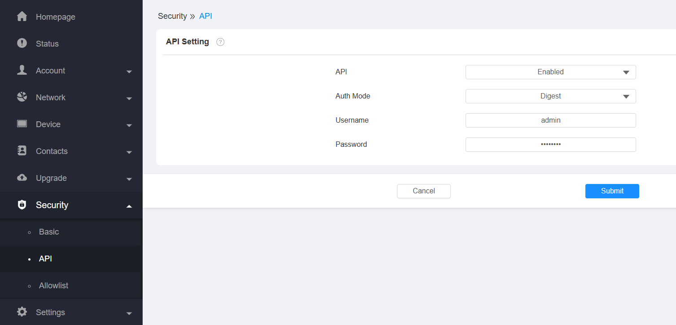This screenshot has height=325, width=676.
Task: Expand the Account menu arrow
Action: coord(129,72)
